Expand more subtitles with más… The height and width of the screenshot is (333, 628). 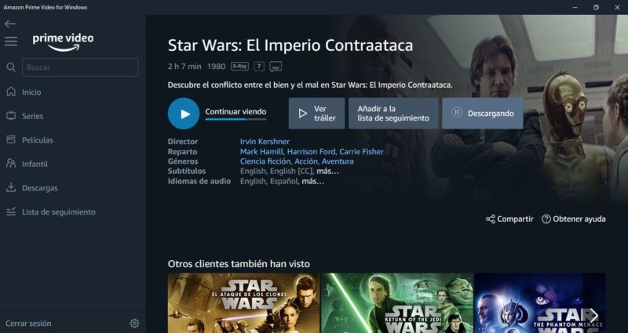[327, 172]
